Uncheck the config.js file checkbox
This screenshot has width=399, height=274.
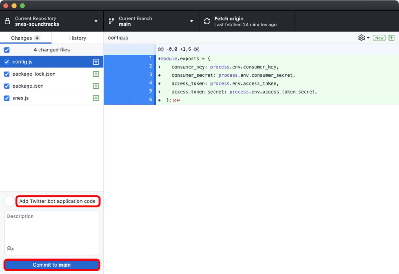pos(7,61)
